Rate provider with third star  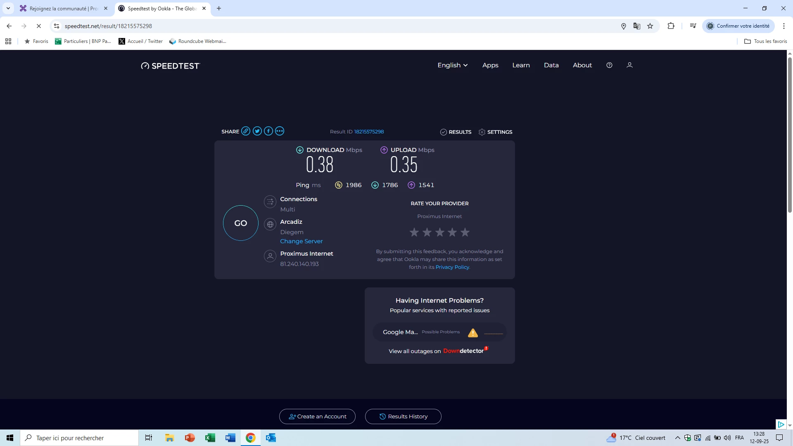click(x=440, y=232)
